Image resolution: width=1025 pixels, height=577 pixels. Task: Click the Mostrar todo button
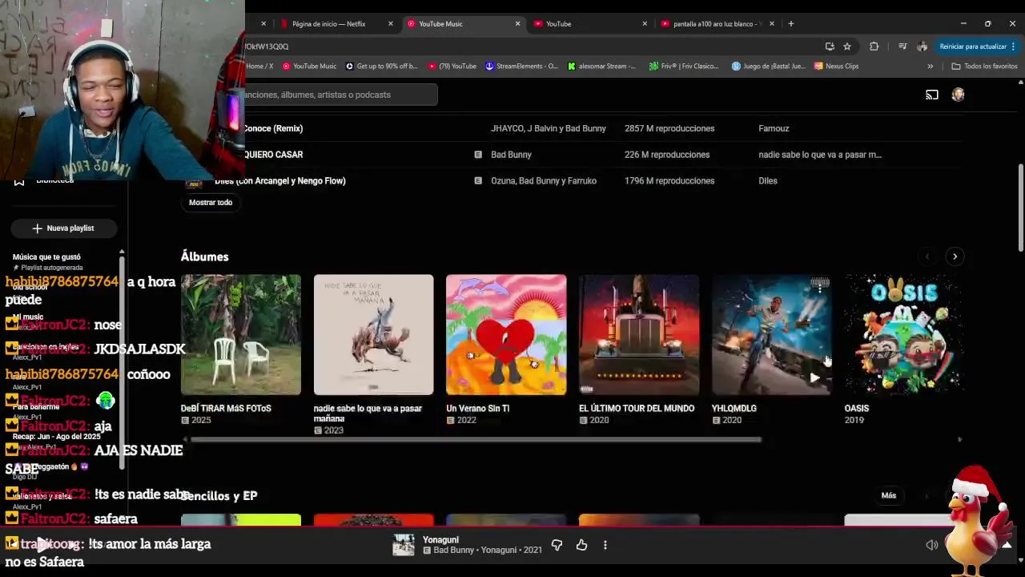tap(211, 202)
